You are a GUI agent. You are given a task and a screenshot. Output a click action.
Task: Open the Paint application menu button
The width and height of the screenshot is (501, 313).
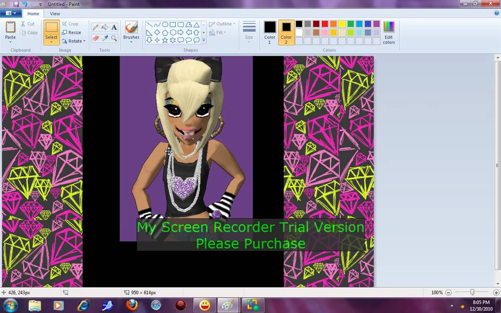tap(10, 13)
